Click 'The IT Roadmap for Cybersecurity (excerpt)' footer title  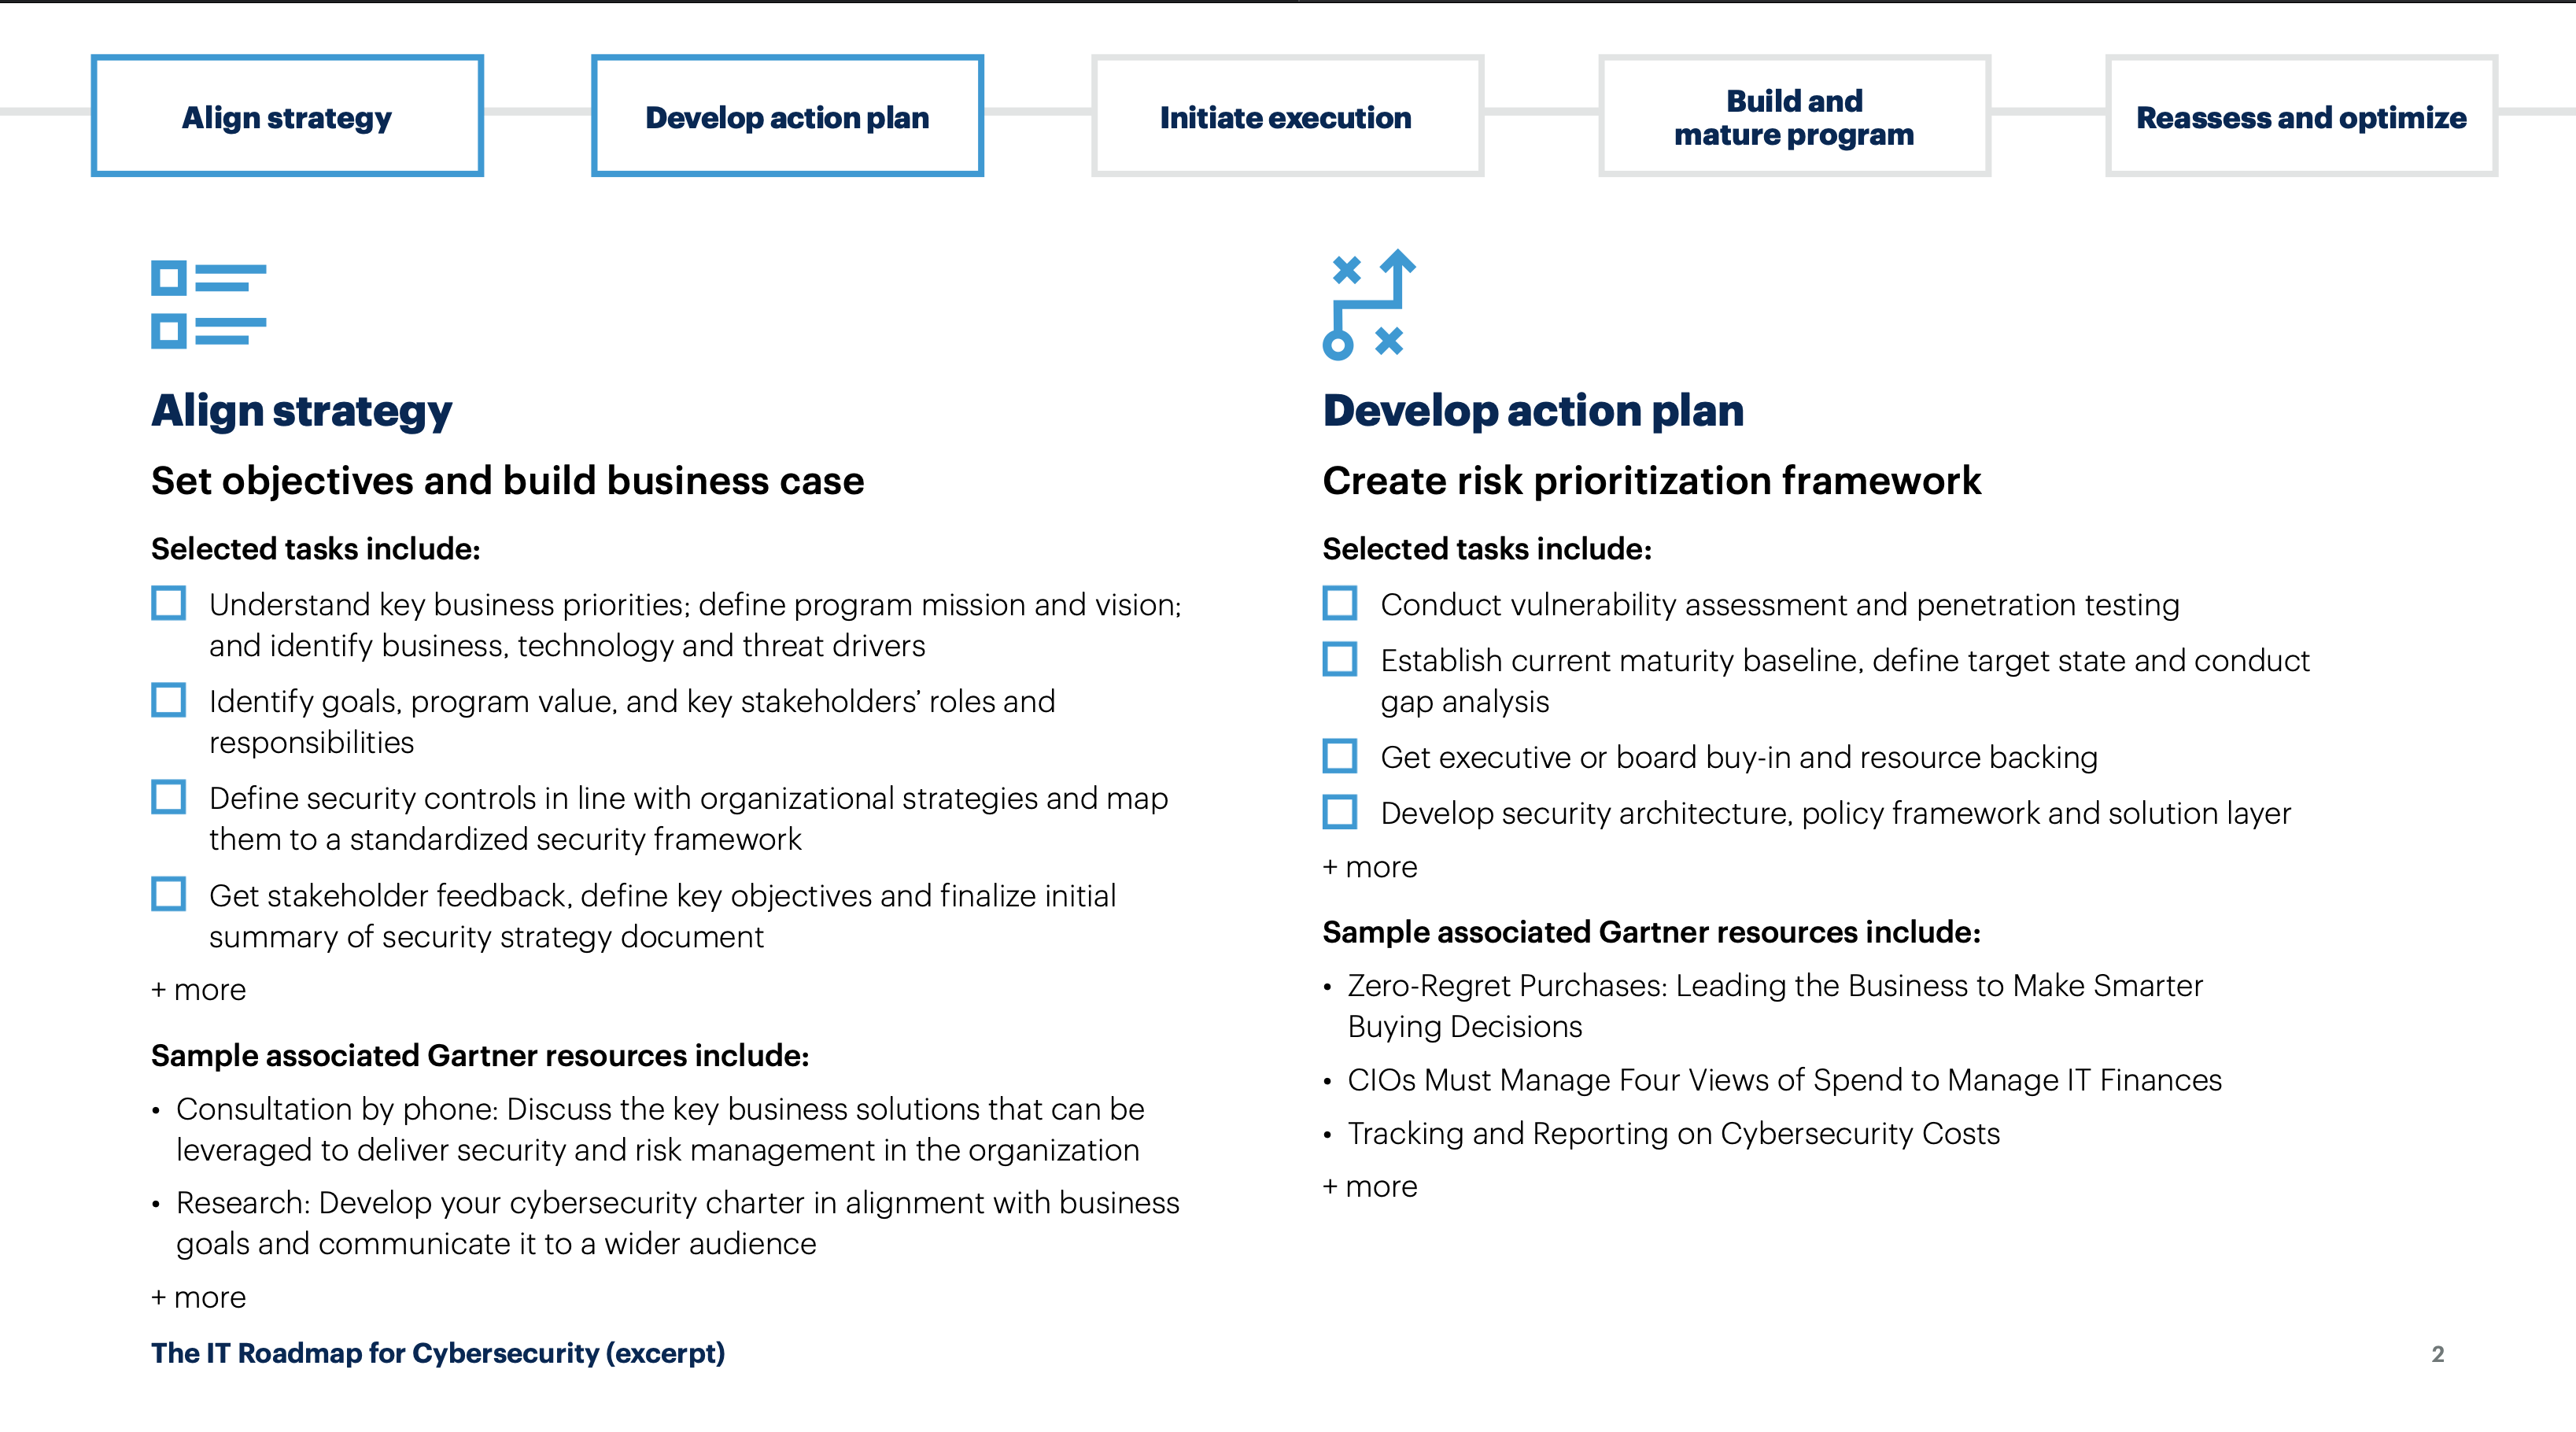pos(438,1353)
